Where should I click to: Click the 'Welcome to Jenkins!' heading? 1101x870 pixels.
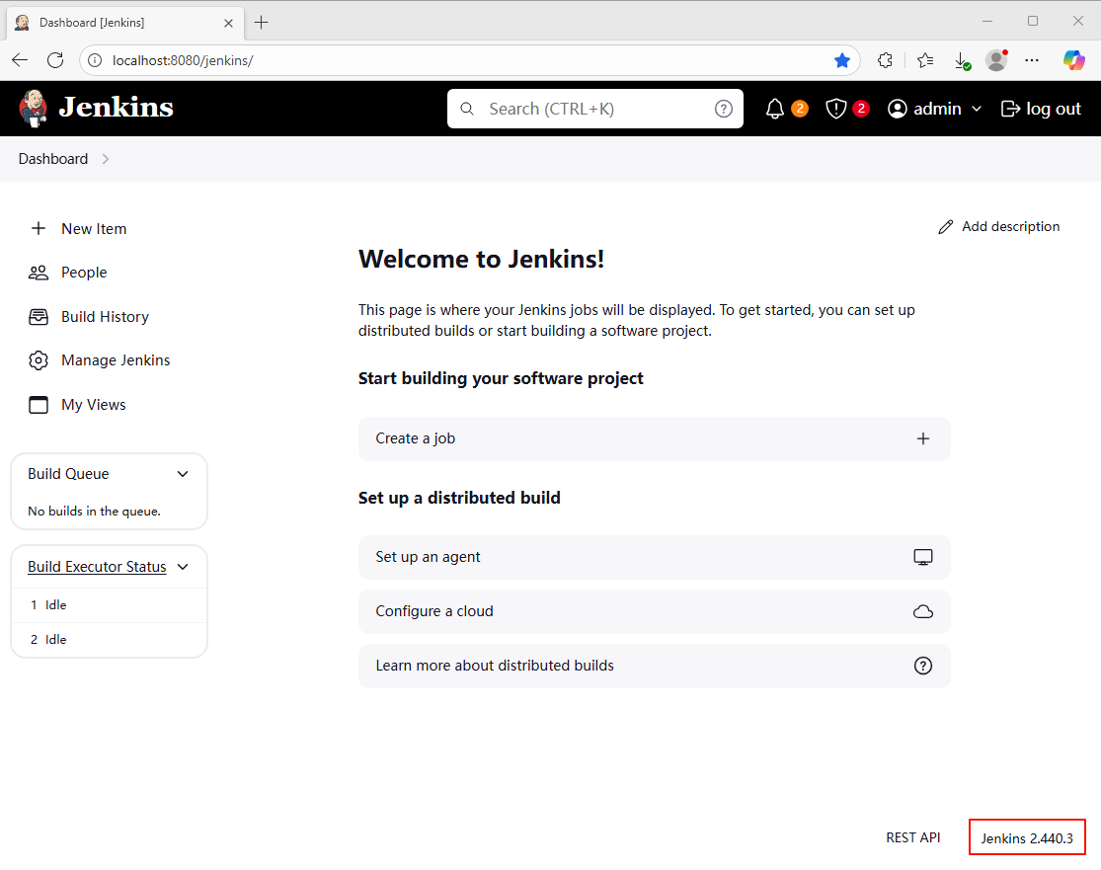pyautogui.click(x=481, y=259)
